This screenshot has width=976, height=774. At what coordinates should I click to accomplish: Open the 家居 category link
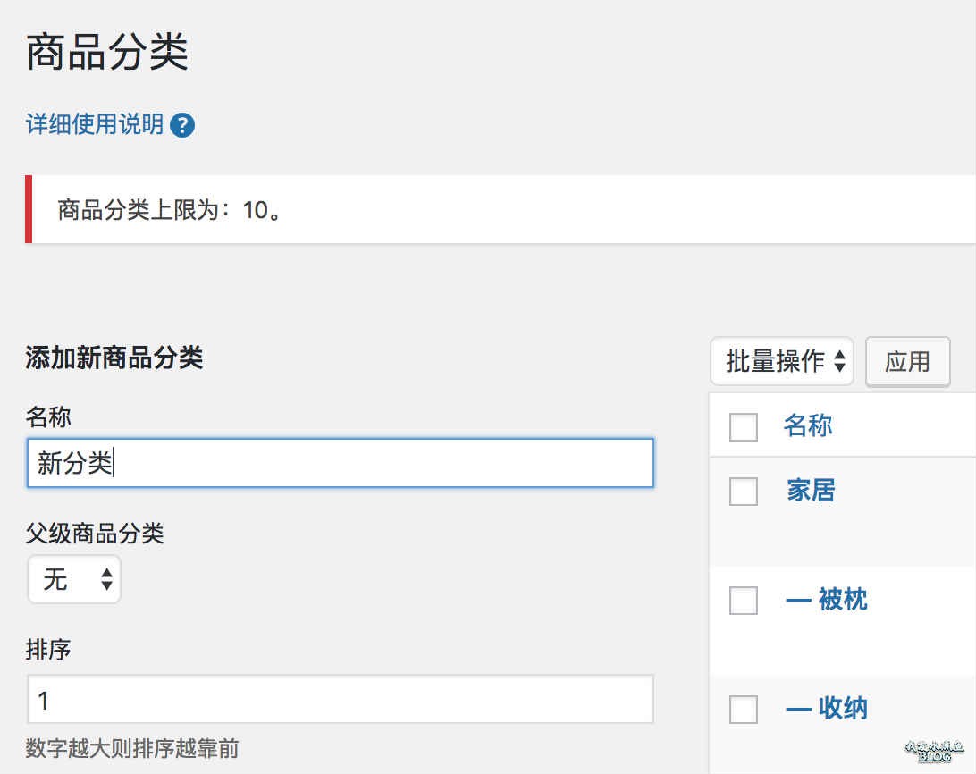[811, 490]
